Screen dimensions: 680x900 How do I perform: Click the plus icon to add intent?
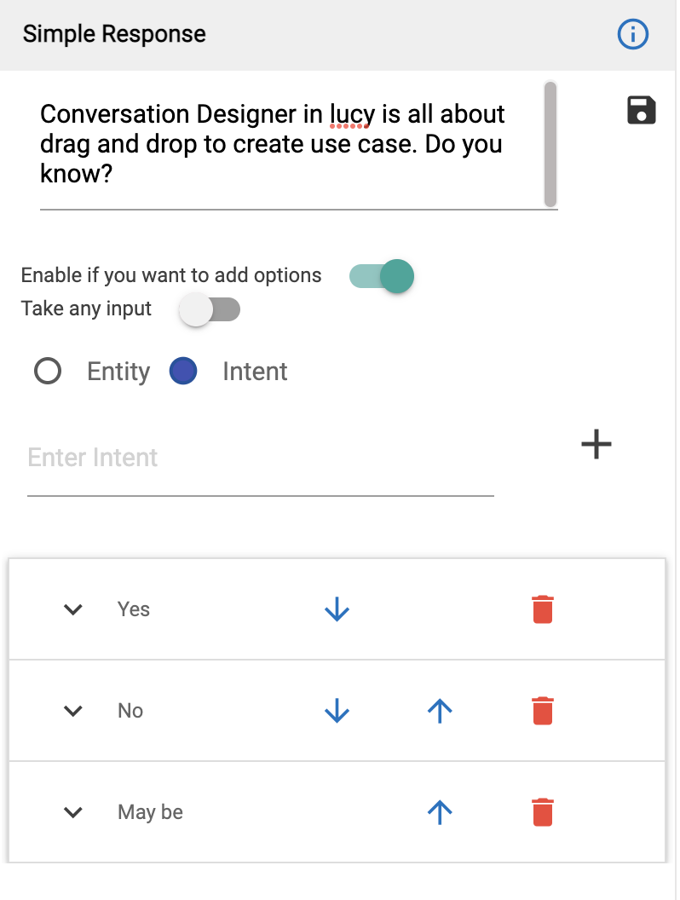click(596, 444)
